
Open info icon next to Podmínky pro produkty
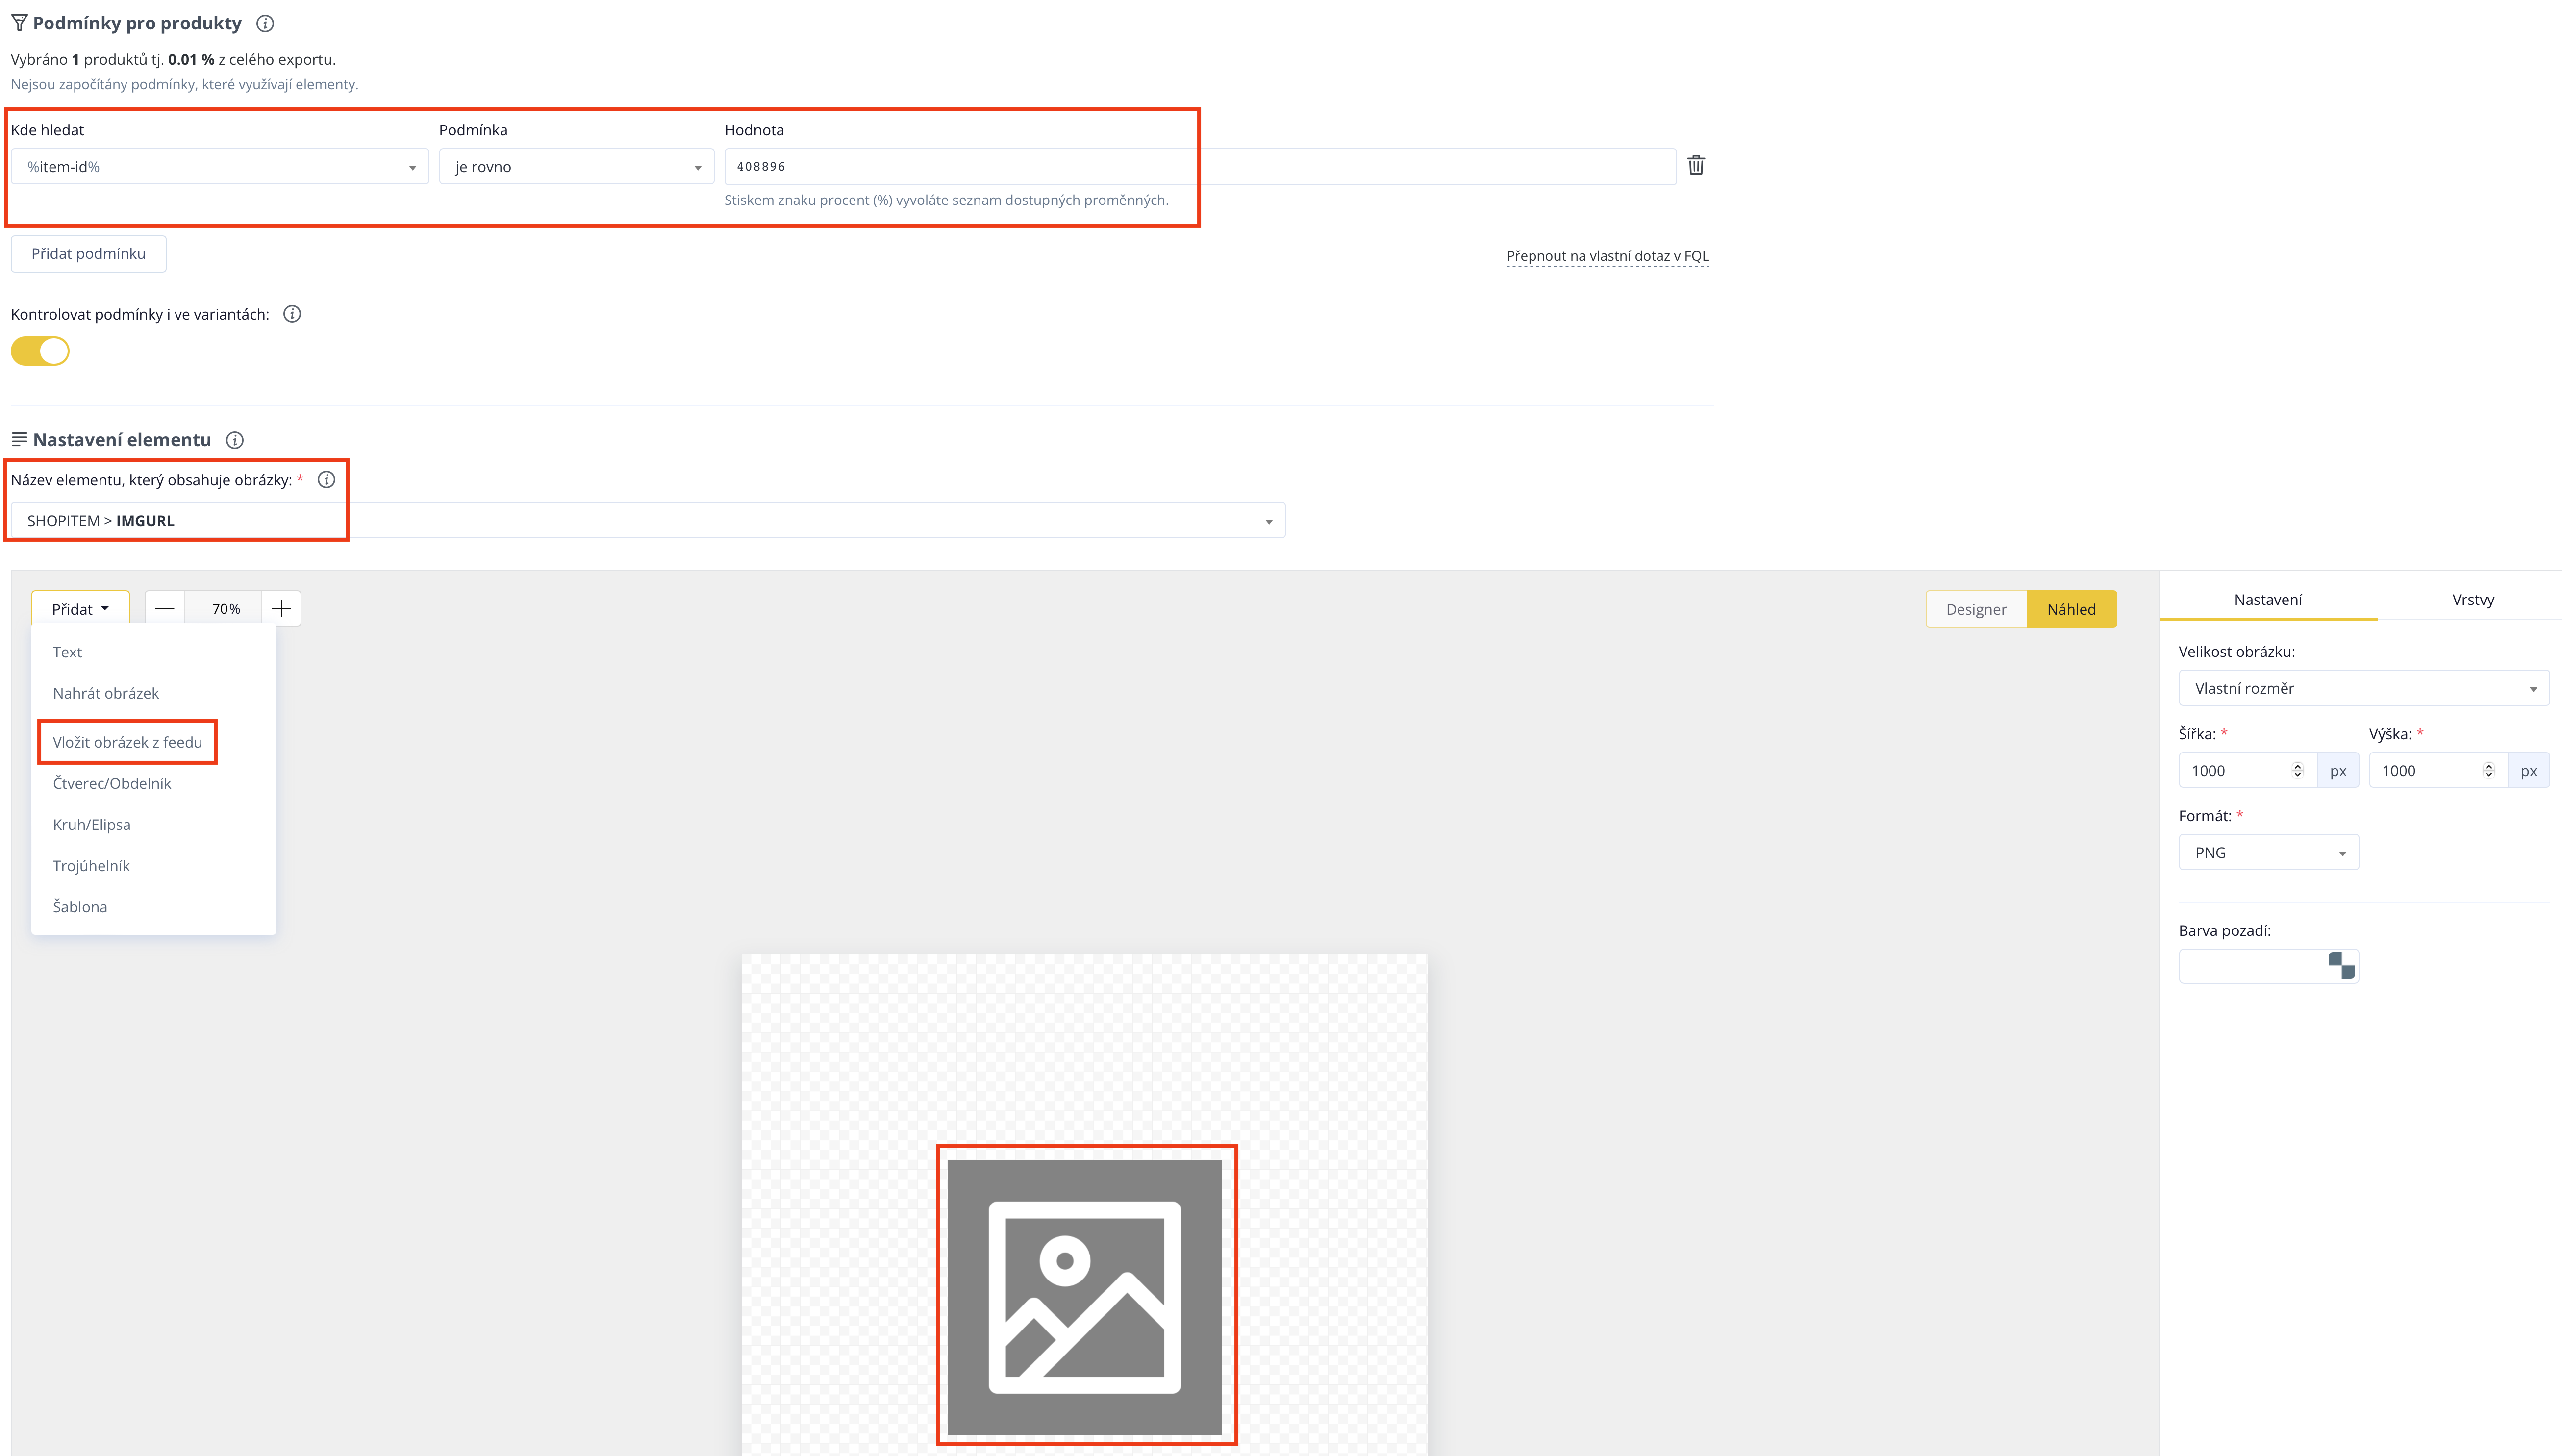(265, 23)
